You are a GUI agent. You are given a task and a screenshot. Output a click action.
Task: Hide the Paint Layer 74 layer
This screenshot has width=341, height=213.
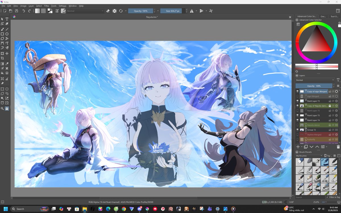point(298,120)
